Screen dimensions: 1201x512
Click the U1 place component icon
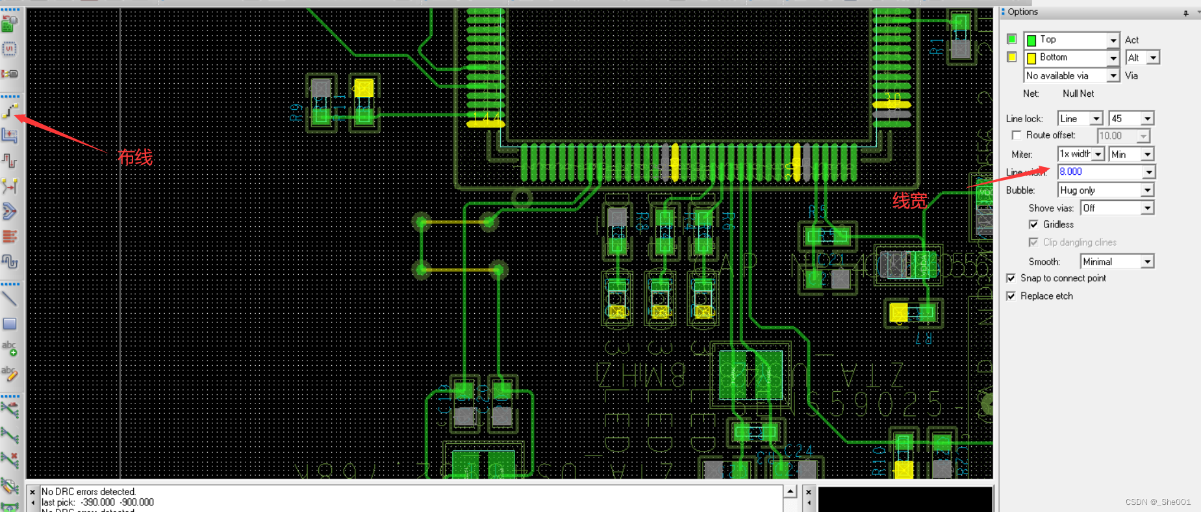(x=9, y=49)
